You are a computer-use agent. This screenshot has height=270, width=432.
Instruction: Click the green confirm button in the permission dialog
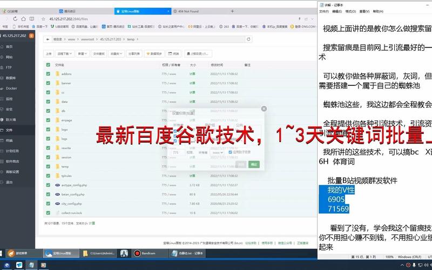(254, 165)
